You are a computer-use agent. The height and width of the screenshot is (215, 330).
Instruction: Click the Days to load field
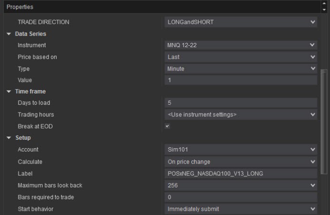coord(240,103)
